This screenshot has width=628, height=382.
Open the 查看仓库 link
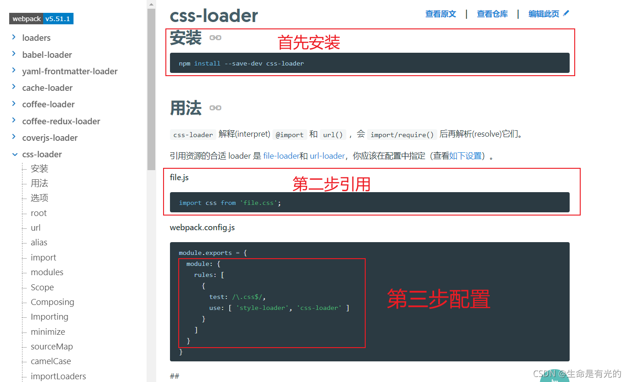(x=492, y=14)
